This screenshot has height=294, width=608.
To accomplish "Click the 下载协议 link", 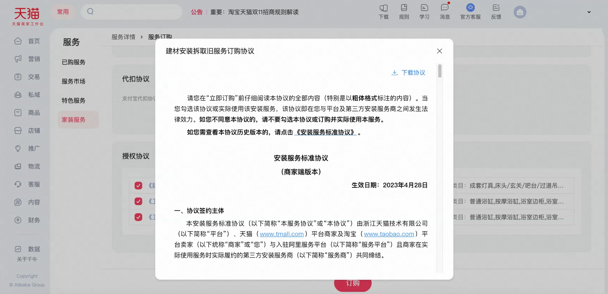I will [x=413, y=73].
